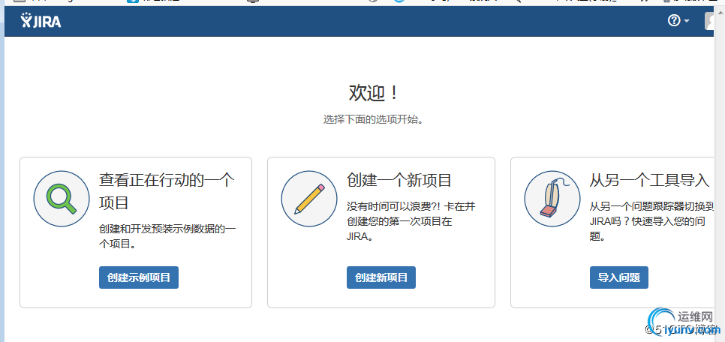This screenshot has height=342, width=725.
Task: Select the 查看正在行动的一个项目 heading
Action: coord(167,191)
